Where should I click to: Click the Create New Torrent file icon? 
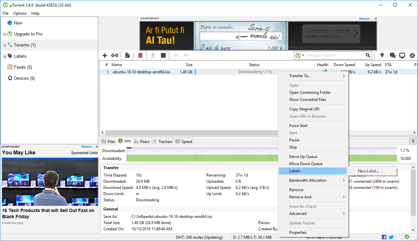[127, 55]
